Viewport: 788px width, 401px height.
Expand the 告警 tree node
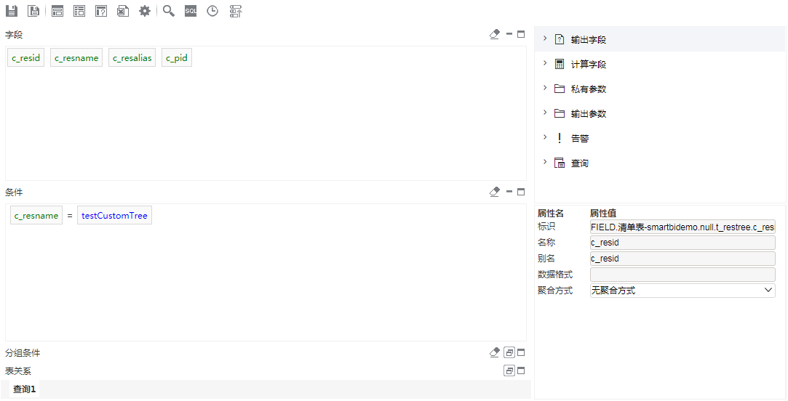tap(545, 137)
